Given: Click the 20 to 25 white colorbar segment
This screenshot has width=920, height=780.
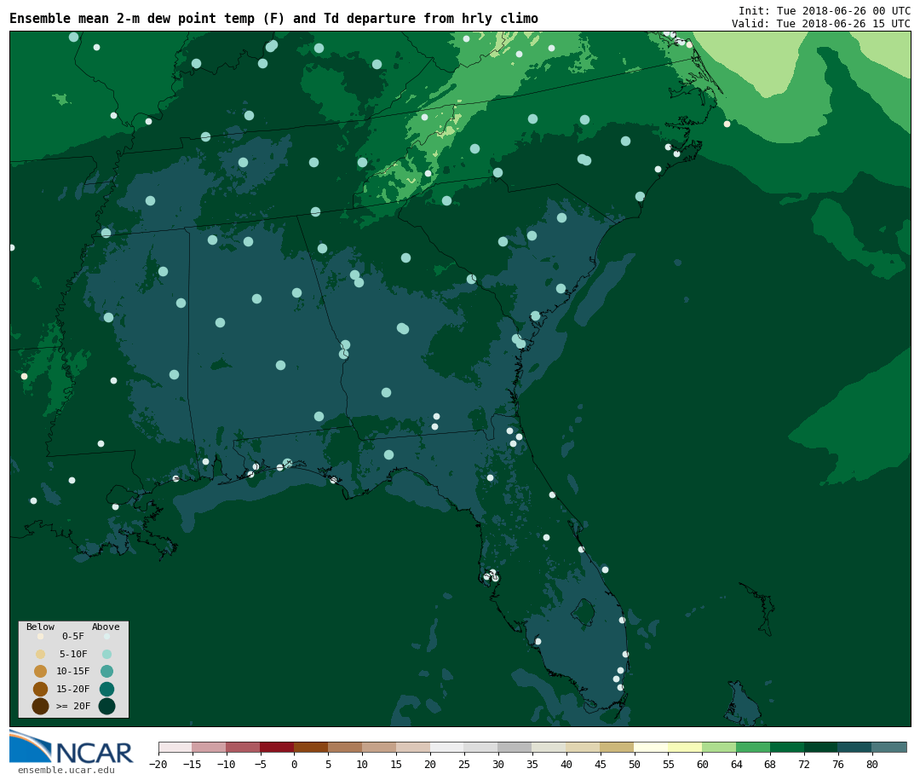Looking at the screenshot, I should (x=448, y=747).
